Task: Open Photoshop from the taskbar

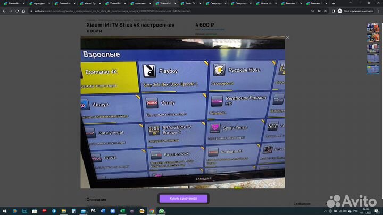Action: click(x=24, y=211)
